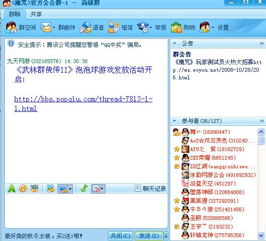The width and height of the screenshot is (266, 241).
Task: Click the send picture icon
Action: click(x=51, y=188)
